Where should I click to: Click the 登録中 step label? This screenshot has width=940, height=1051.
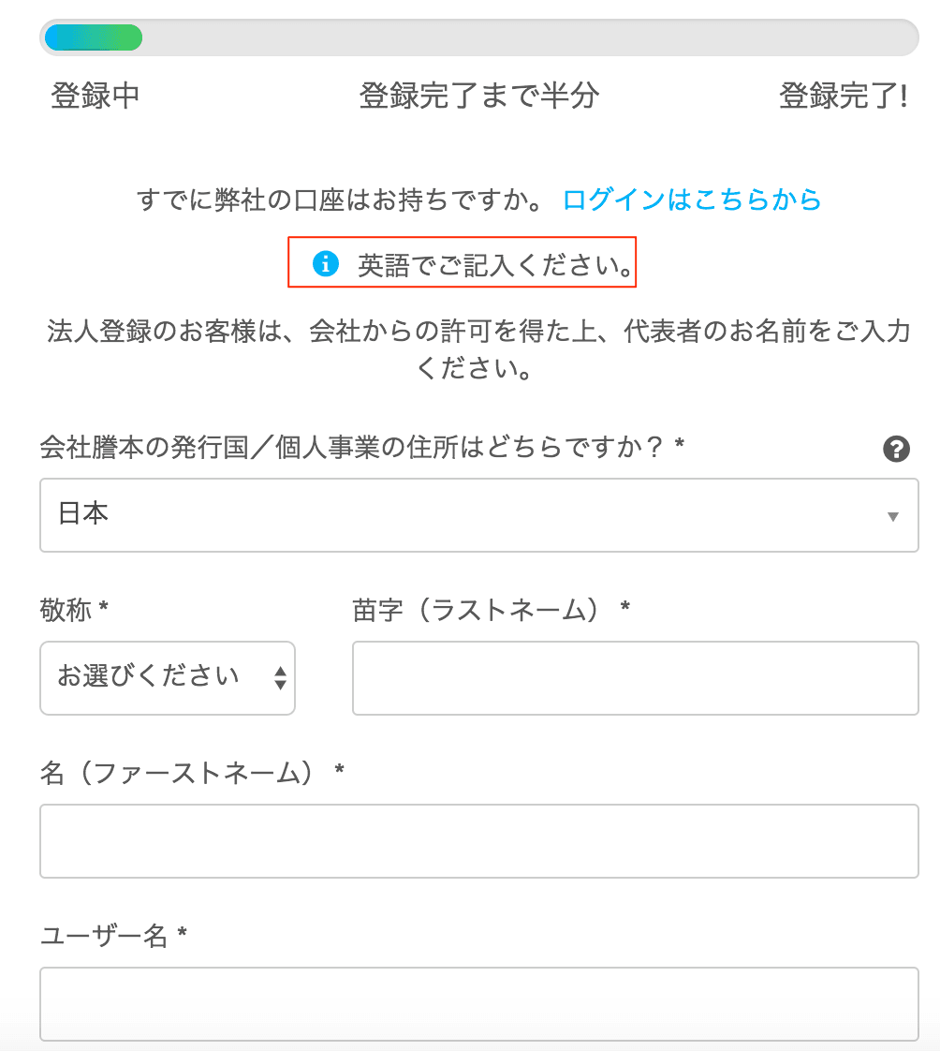95,96
